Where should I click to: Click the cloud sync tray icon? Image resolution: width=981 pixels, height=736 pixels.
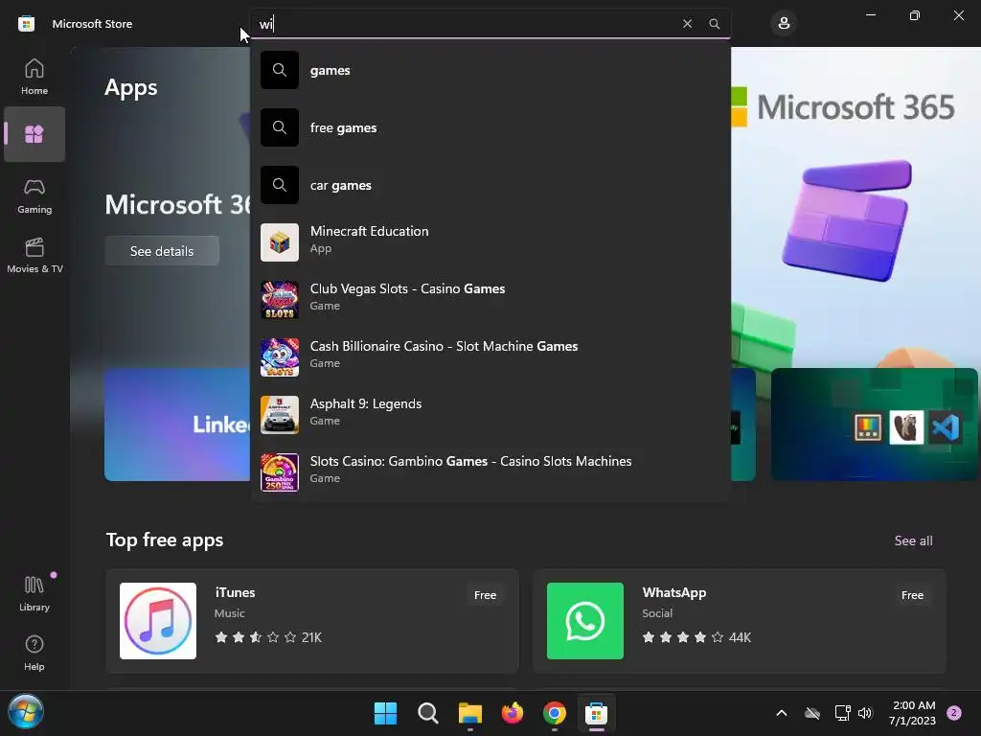pyautogui.click(x=812, y=713)
